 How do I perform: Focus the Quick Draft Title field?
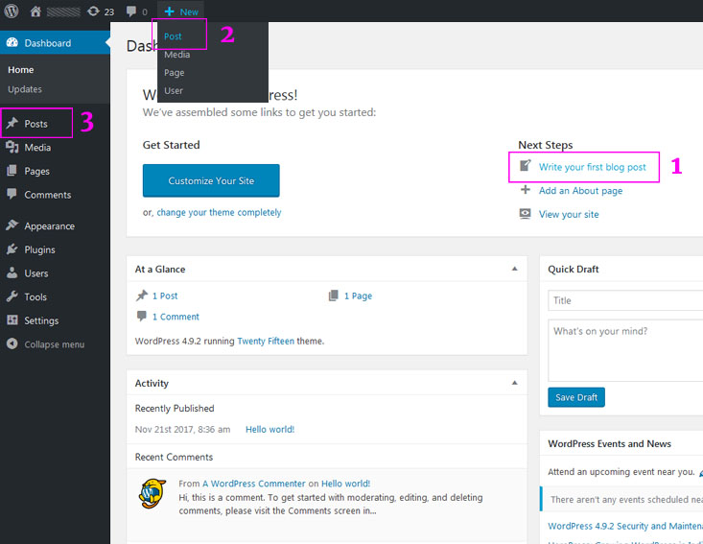coord(625,300)
